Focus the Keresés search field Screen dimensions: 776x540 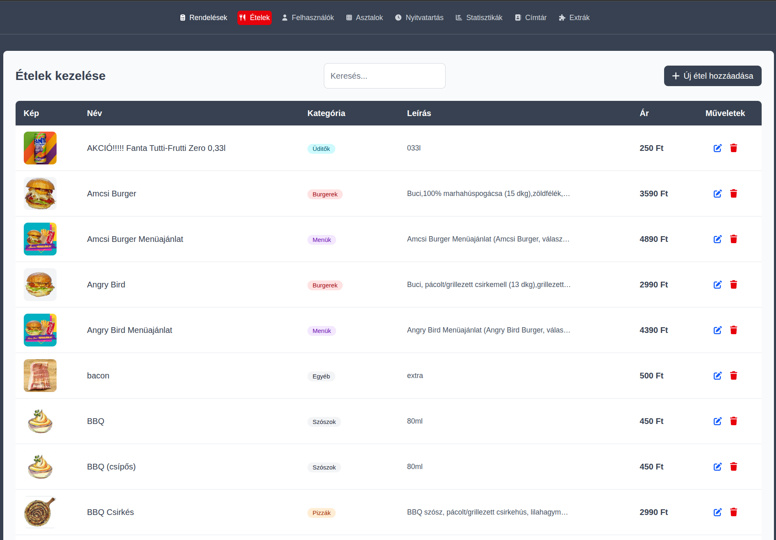tap(384, 76)
